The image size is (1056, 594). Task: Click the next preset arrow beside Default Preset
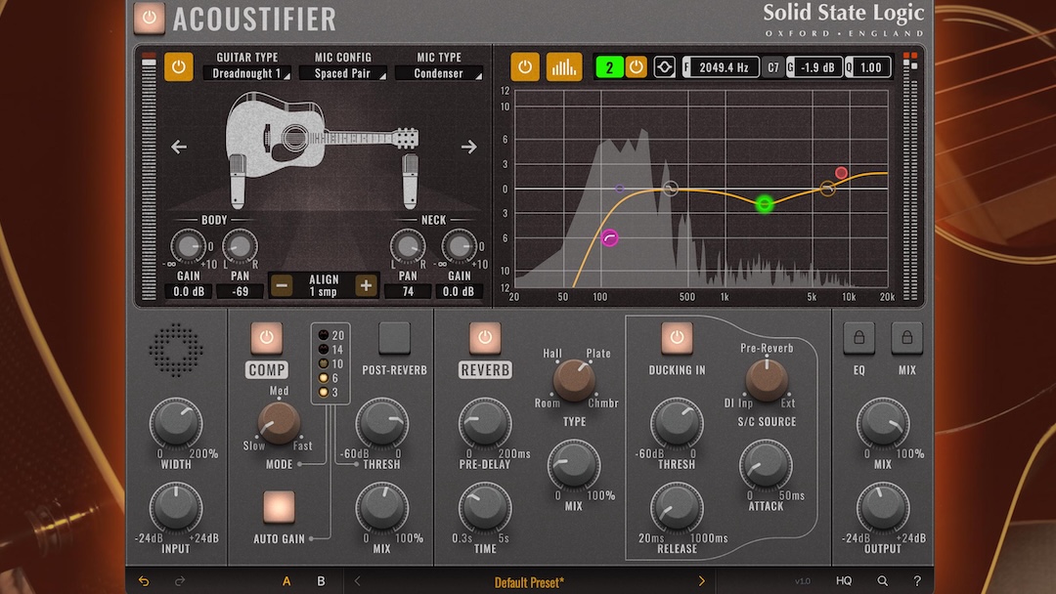[701, 580]
